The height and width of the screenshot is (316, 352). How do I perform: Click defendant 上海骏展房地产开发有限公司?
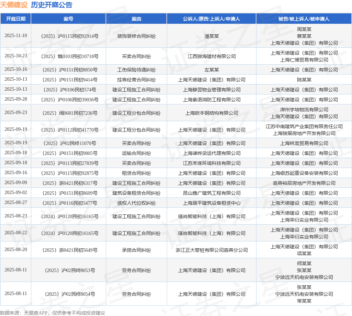(x=304, y=133)
